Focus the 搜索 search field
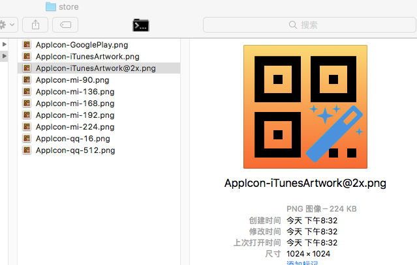Screen dimensions: 417x265 coord(309,25)
